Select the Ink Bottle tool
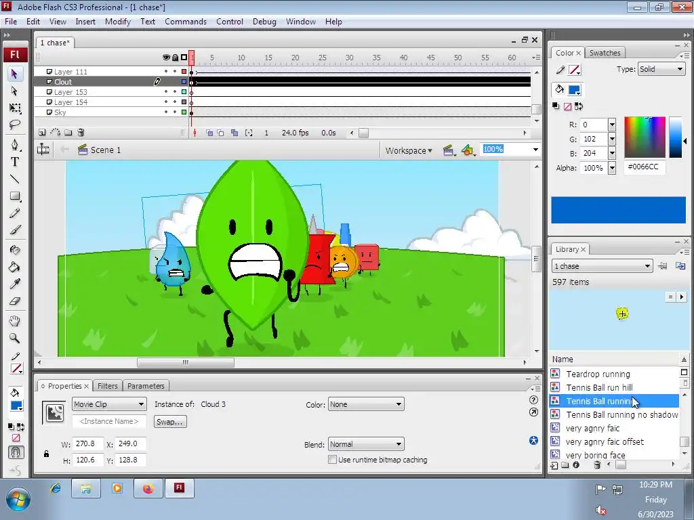This screenshot has width=694, height=520. [15, 250]
